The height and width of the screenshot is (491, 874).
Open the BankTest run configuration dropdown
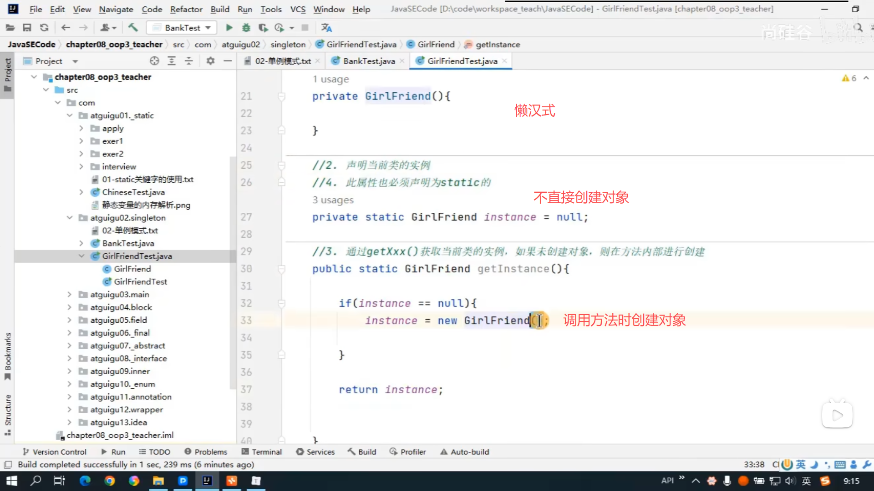coord(183,28)
